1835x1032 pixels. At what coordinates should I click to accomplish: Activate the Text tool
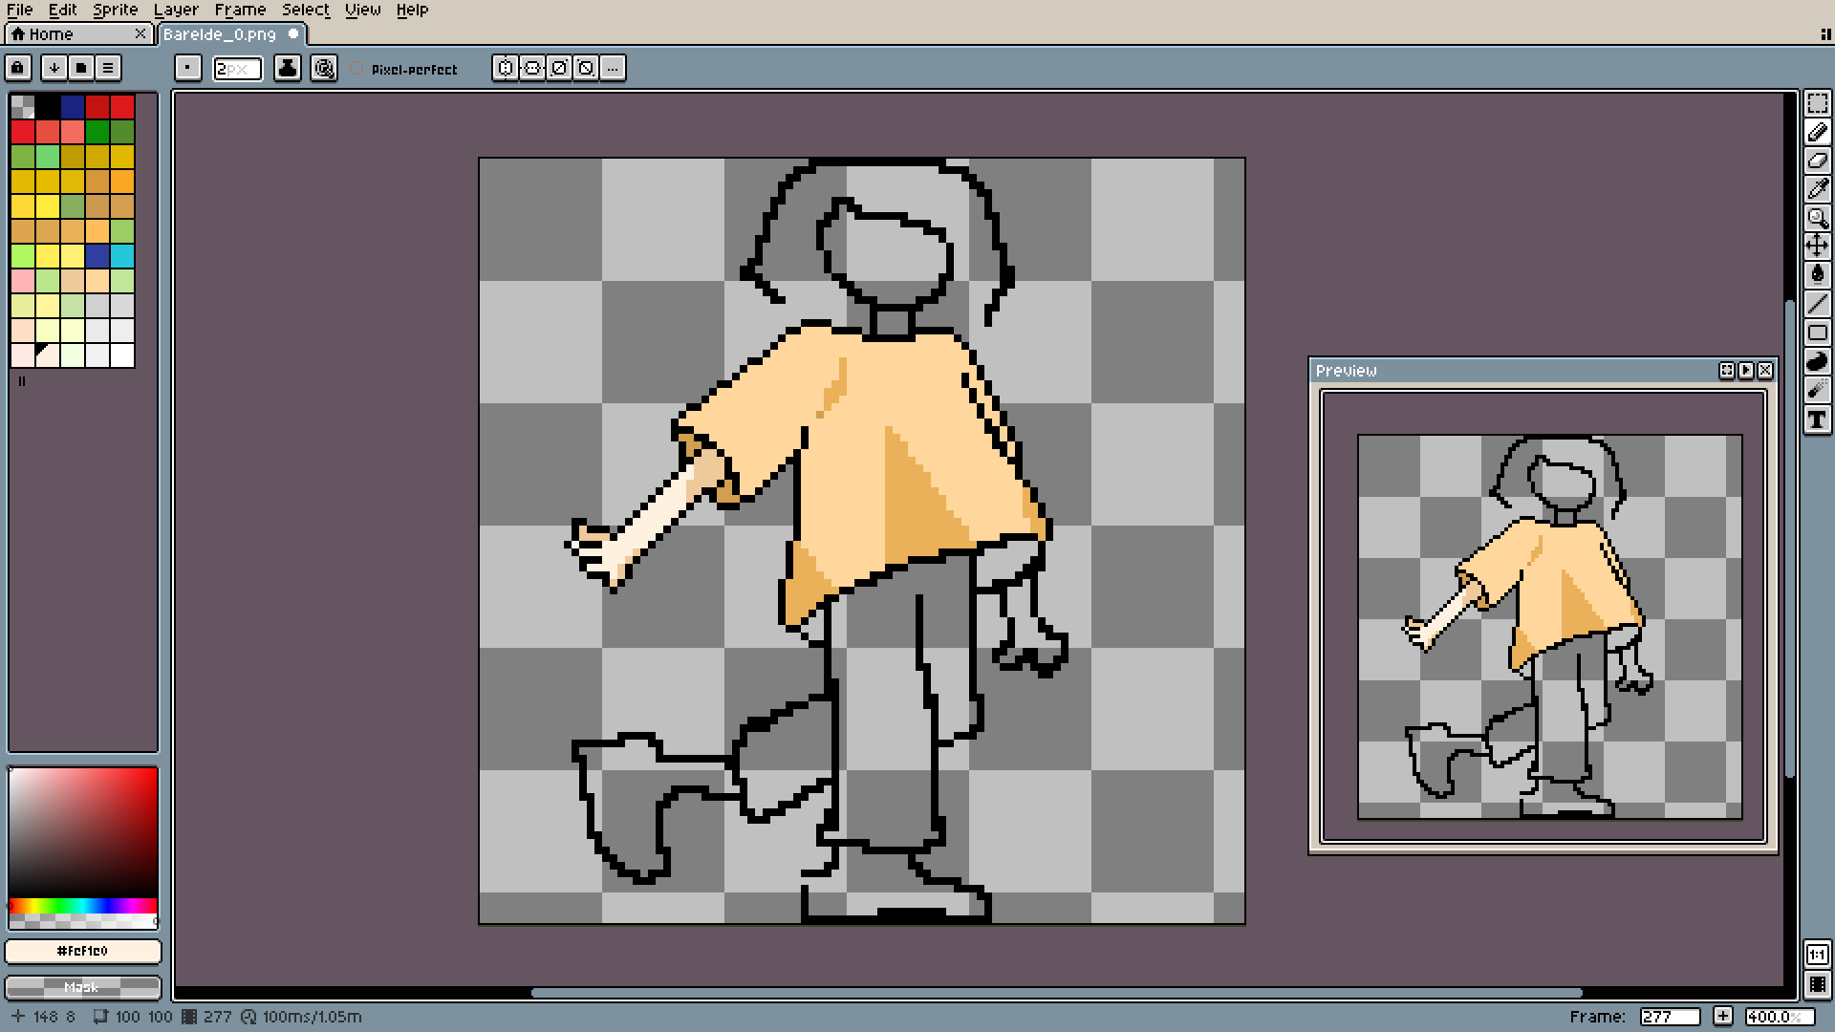[1817, 419]
